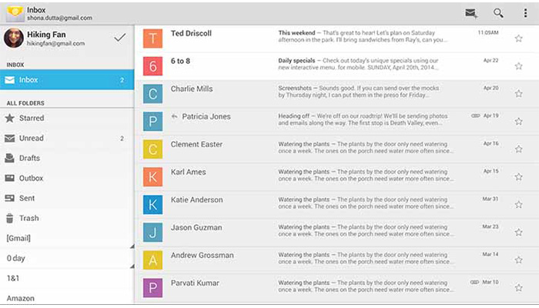Expand the 0 day label corner arrow
The height and width of the screenshot is (308, 539).
tap(132, 266)
